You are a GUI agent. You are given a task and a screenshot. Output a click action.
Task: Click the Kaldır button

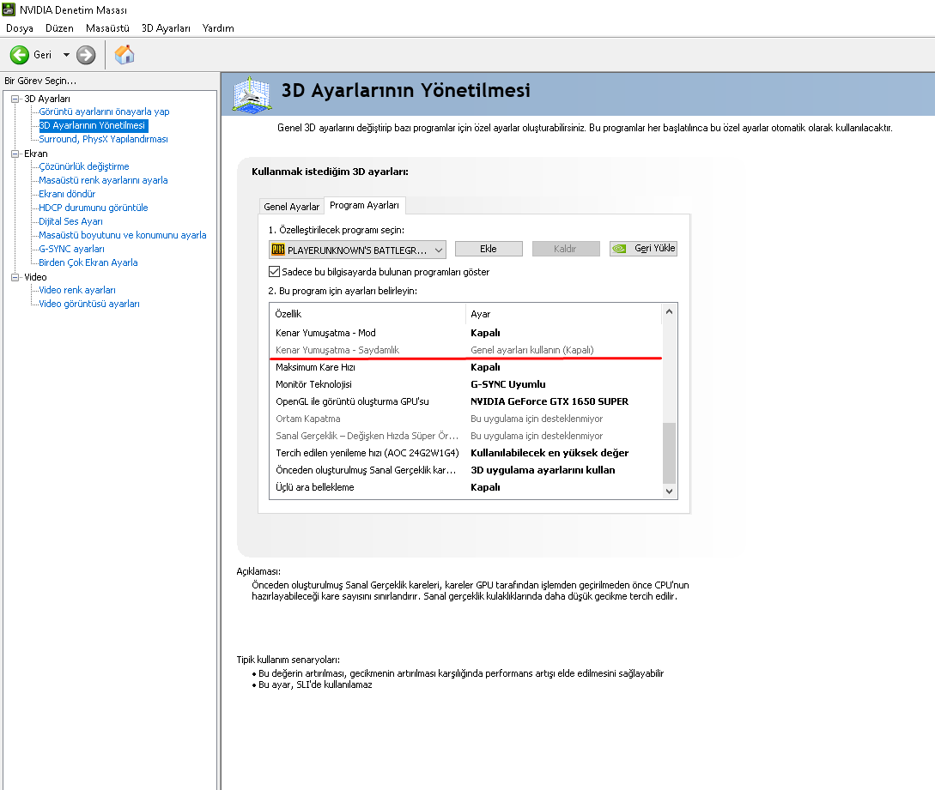pyautogui.click(x=565, y=249)
